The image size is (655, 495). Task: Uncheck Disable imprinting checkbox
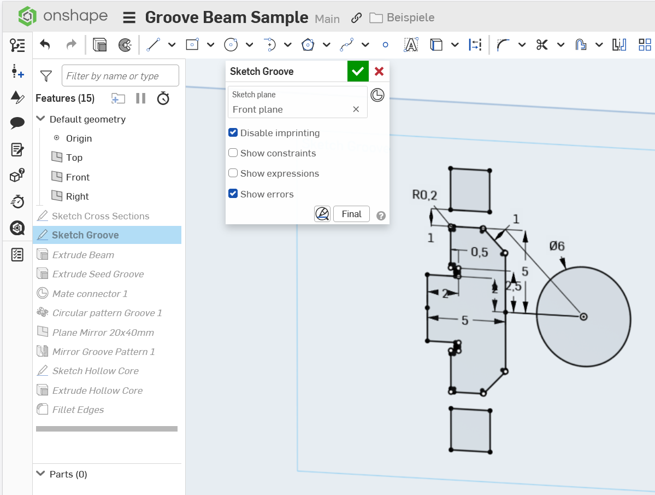(233, 133)
